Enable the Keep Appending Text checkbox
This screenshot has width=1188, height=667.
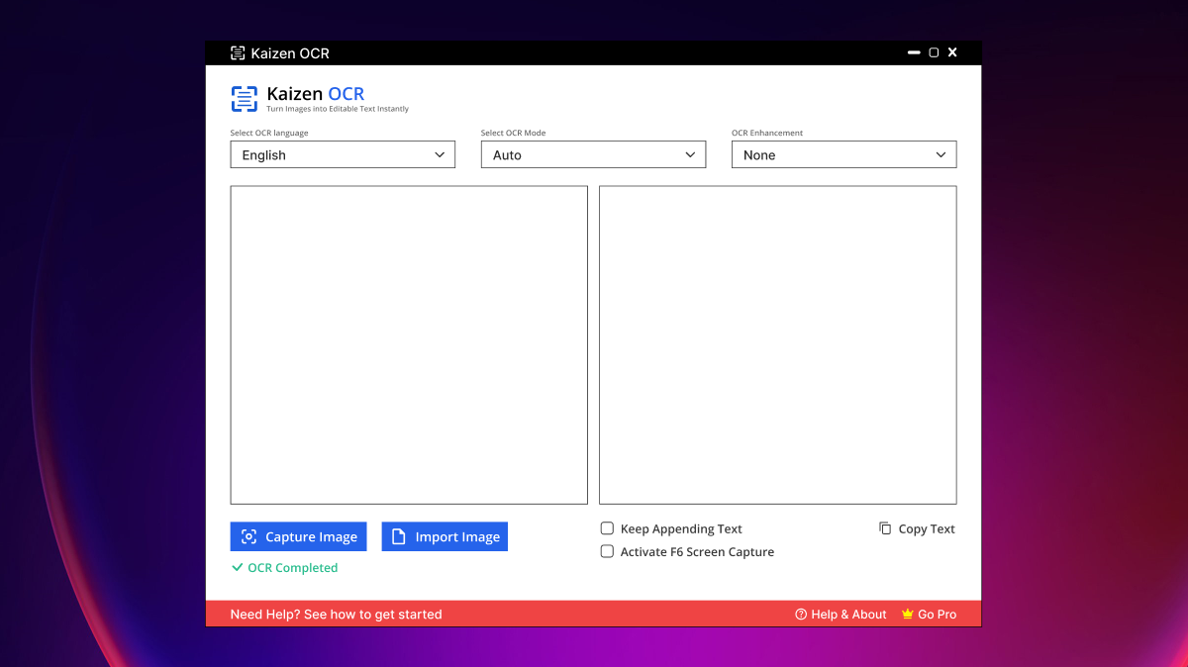(608, 529)
